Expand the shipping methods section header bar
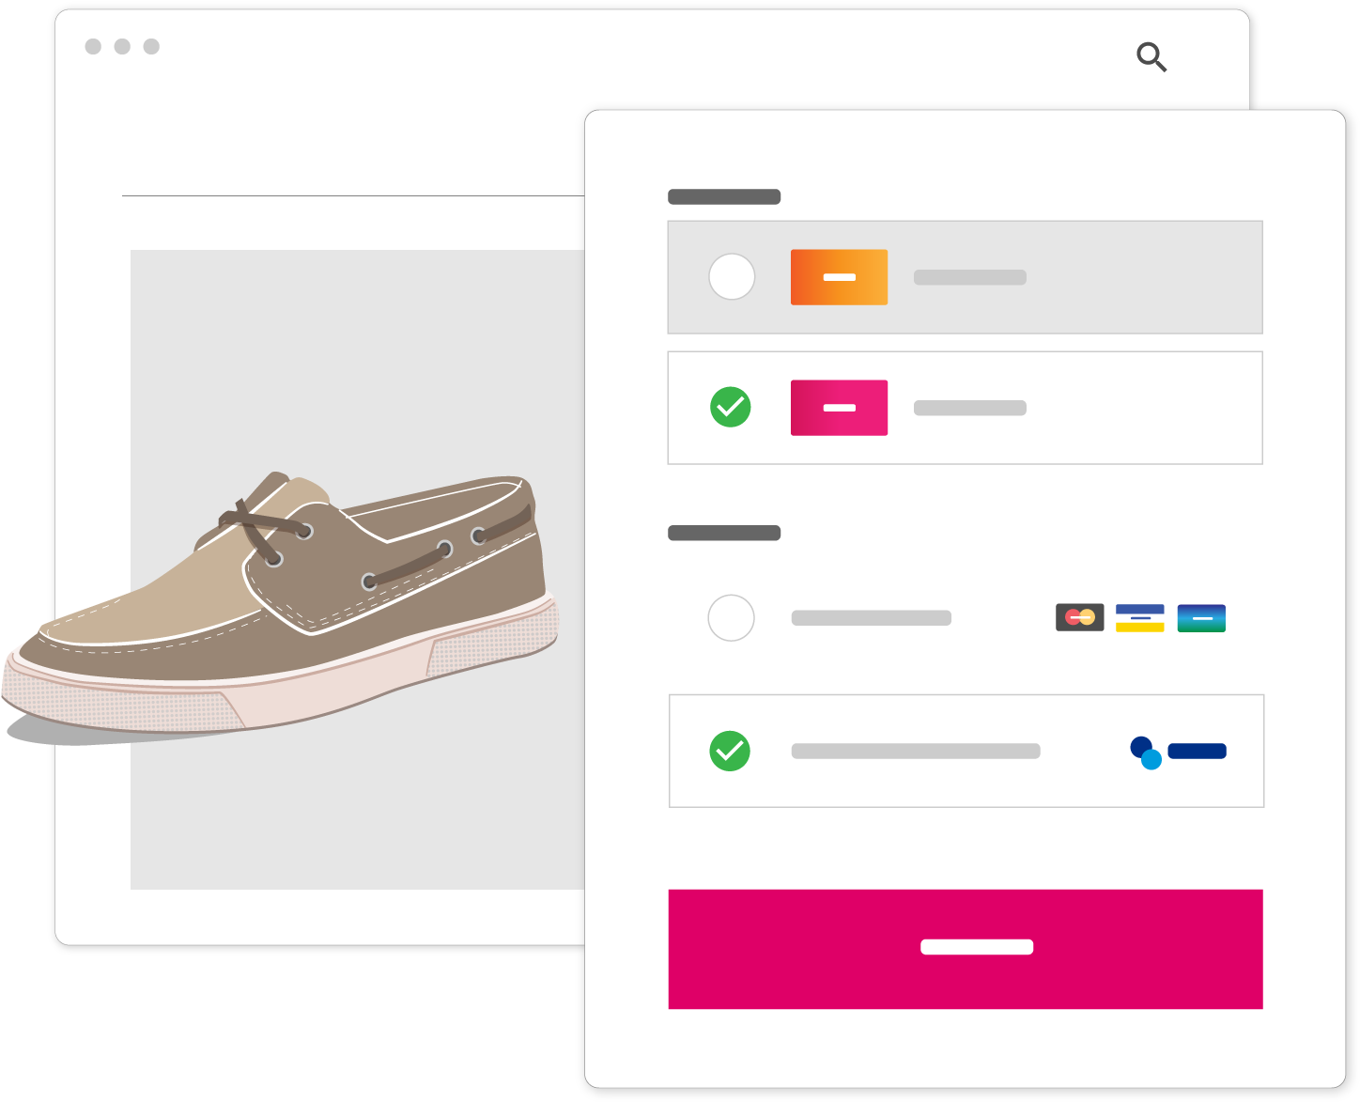The height and width of the screenshot is (1102, 1360). click(x=724, y=196)
